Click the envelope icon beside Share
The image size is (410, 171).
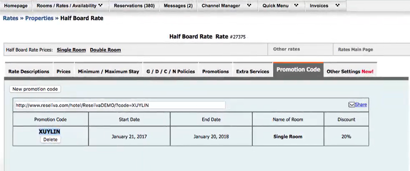(x=351, y=104)
